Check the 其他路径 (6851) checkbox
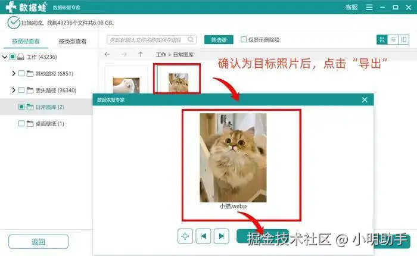 21,73
